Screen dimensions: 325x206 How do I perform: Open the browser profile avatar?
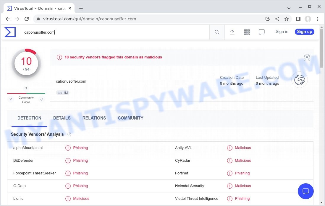(x=308, y=19)
